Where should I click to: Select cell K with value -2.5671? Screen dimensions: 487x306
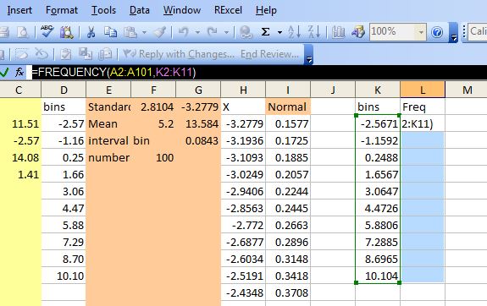click(378, 123)
